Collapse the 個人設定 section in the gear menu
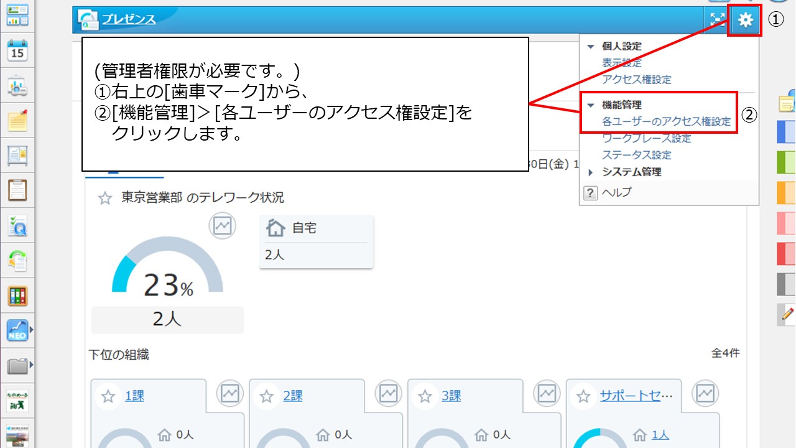Viewport: 796px width, 448px height. click(590, 46)
